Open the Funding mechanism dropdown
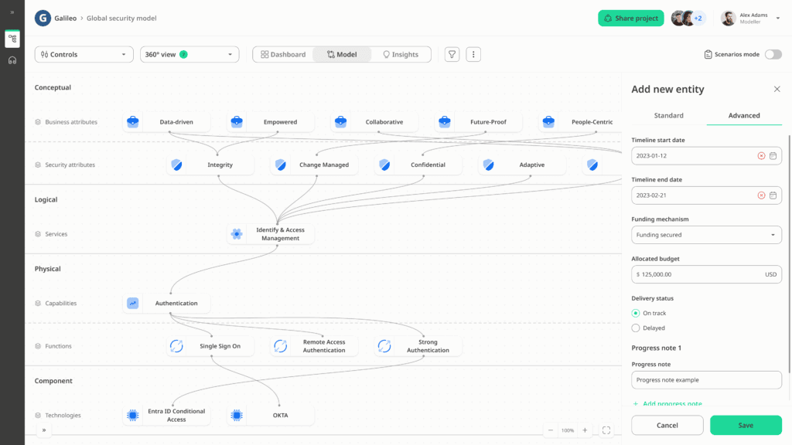Image resolution: width=792 pixels, height=445 pixels. (706, 235)
